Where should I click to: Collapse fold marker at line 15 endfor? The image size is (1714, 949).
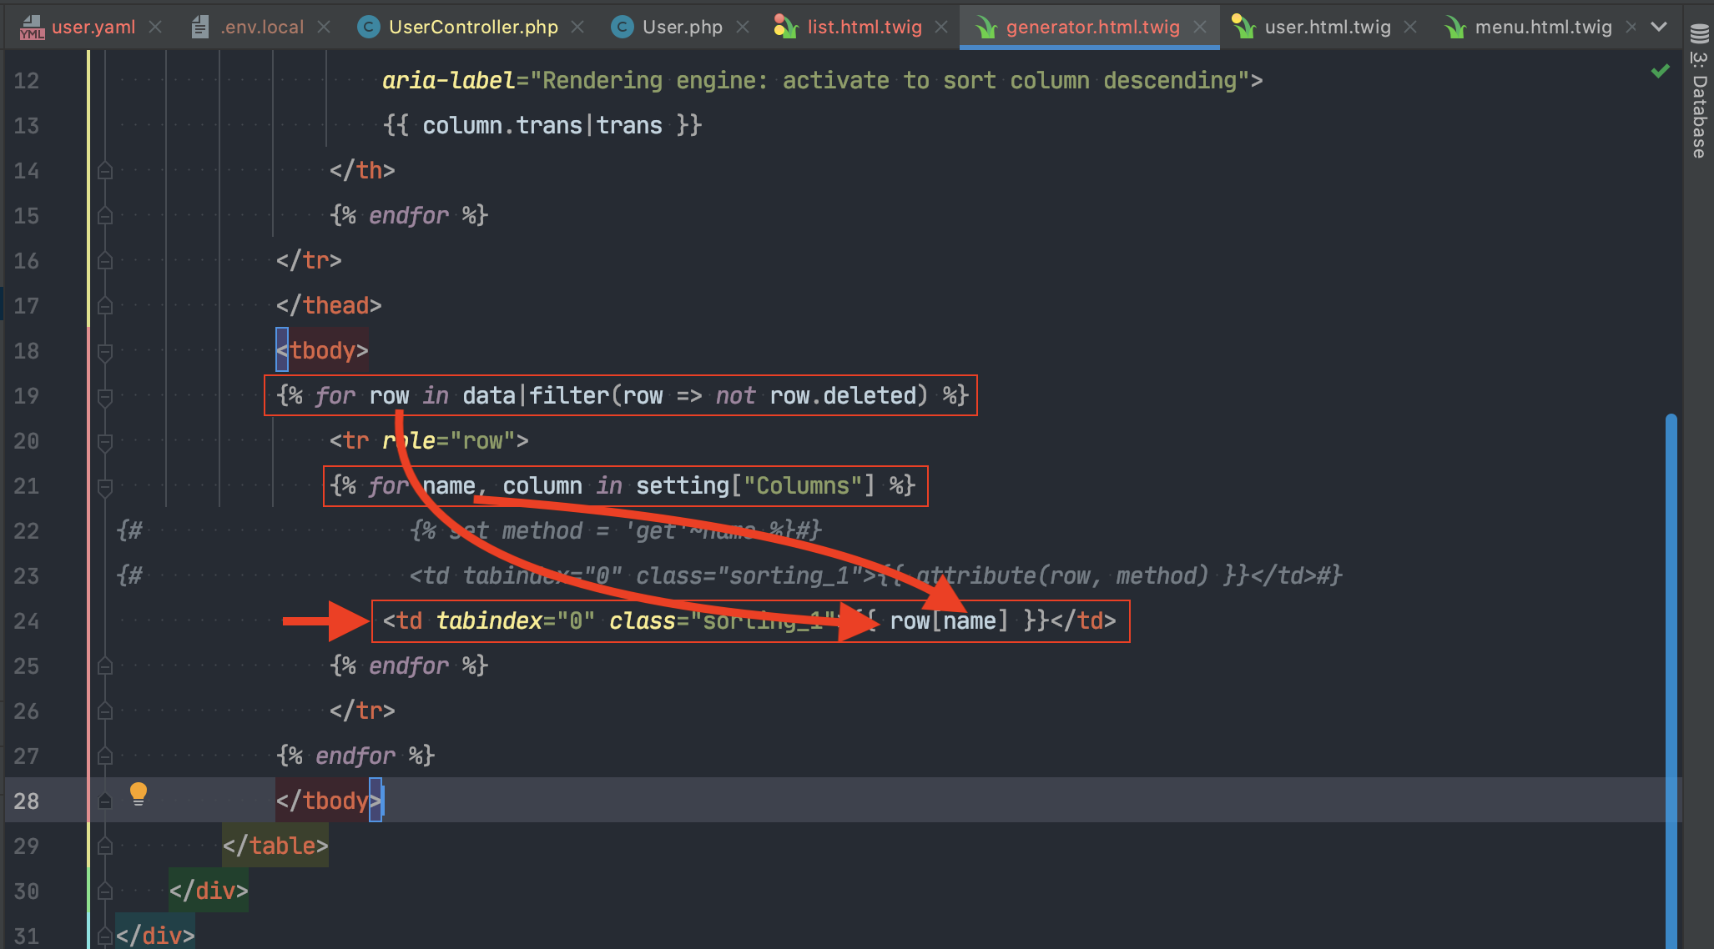(x=105, y=216)
